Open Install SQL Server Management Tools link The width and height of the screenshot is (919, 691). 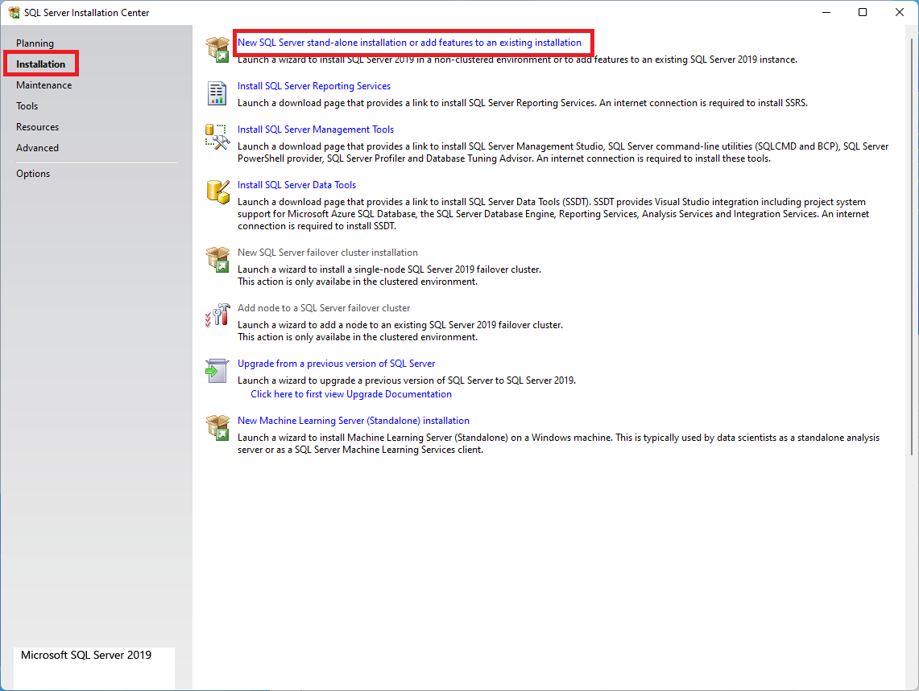click(315, 129)
